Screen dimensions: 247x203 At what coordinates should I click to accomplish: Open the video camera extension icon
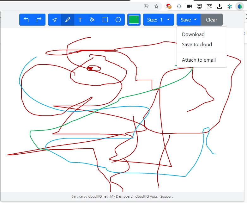(189, 6)
